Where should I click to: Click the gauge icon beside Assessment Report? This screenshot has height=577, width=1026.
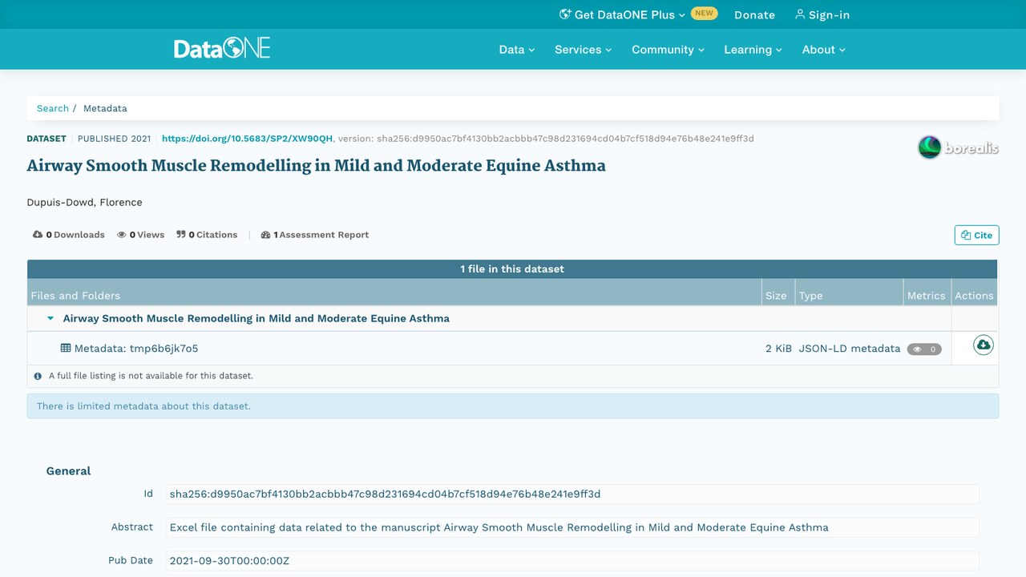pos(265,235)
